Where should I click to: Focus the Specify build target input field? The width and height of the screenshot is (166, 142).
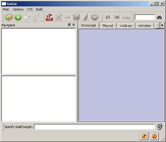click(94, 127)
